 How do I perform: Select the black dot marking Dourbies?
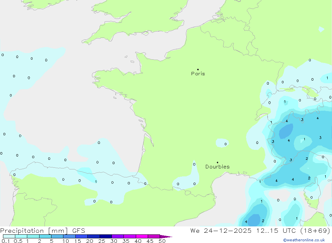217,162
